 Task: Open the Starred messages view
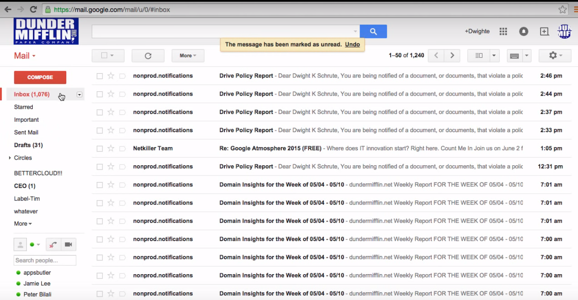(23, 107)
